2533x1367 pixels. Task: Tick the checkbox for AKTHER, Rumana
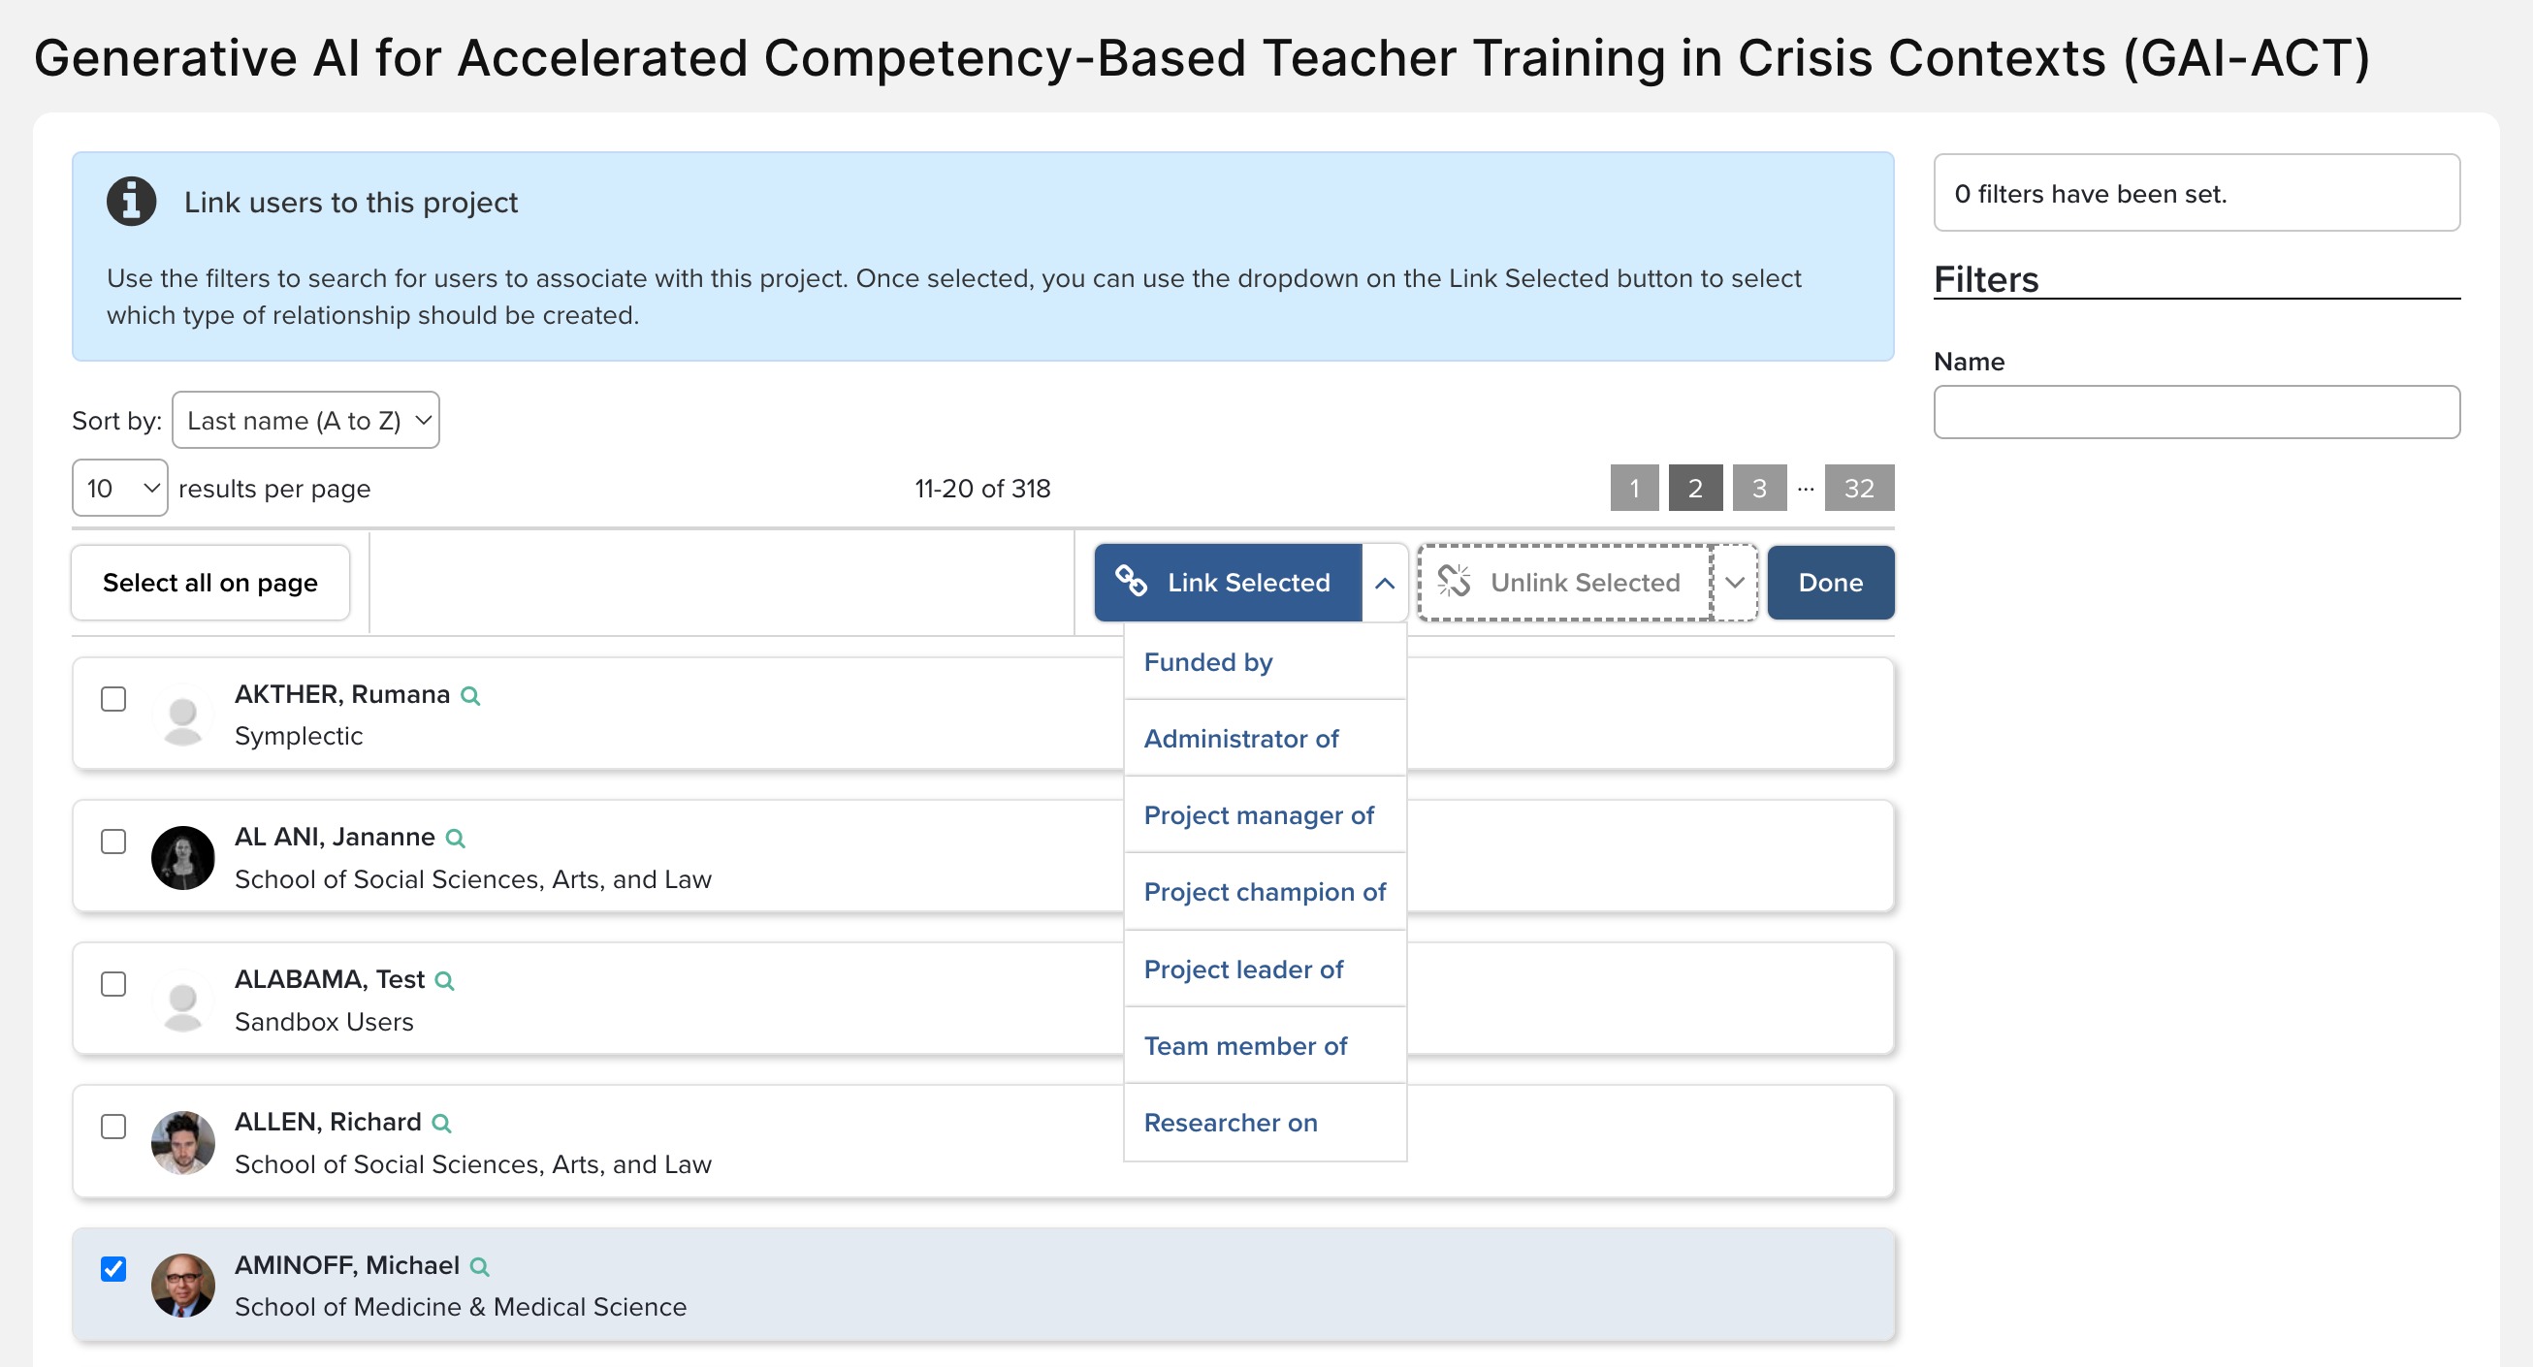[x=114, y=699]
